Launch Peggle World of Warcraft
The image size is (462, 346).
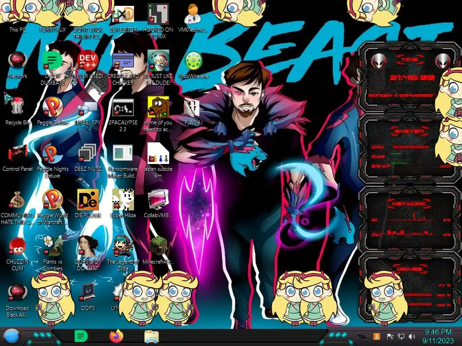click(52, 200)
